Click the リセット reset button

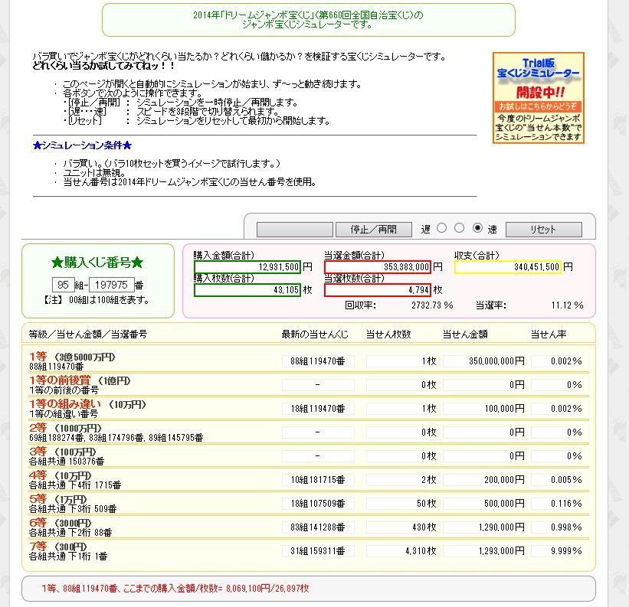pyautogui.click(x=543, y=230)
